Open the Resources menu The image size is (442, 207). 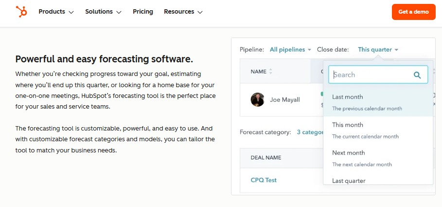(183, 12)
